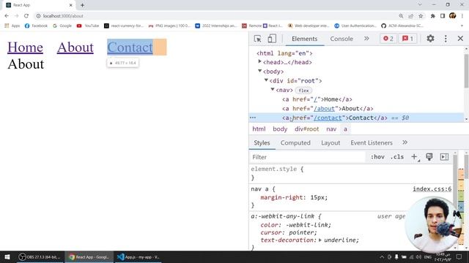Bookmark this page star icon
The width and height of the screenshot is (469, 263).
[421, 16]
